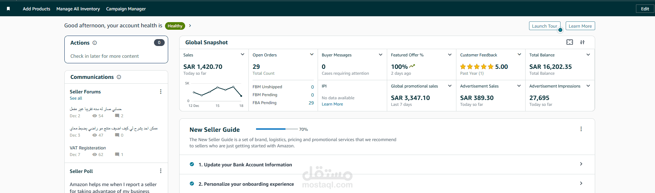
Task: Click the FBA Pending row value 29
Action: 311,103
